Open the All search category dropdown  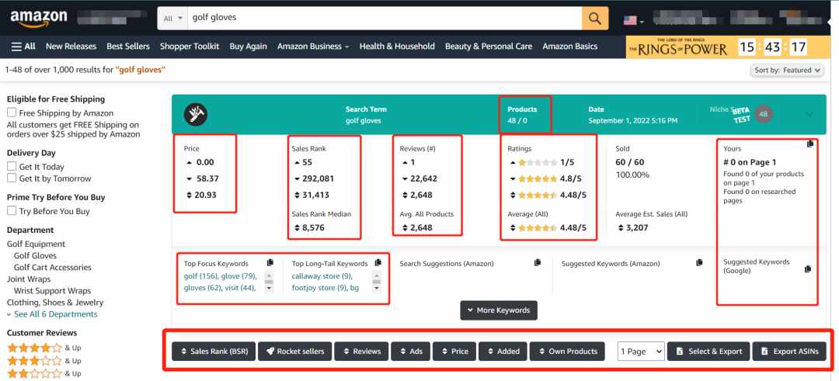[172, 18]
